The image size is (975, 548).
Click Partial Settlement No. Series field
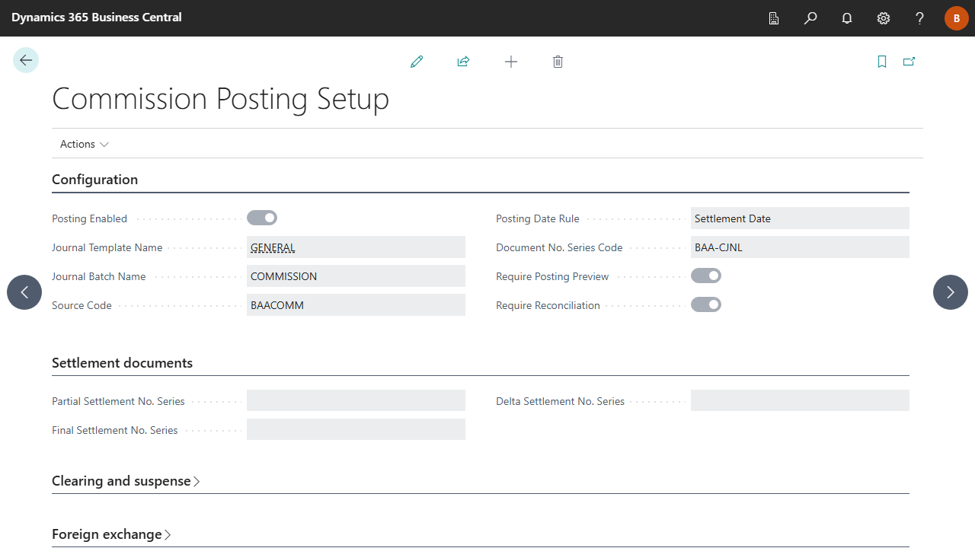[x=356, y=401]
